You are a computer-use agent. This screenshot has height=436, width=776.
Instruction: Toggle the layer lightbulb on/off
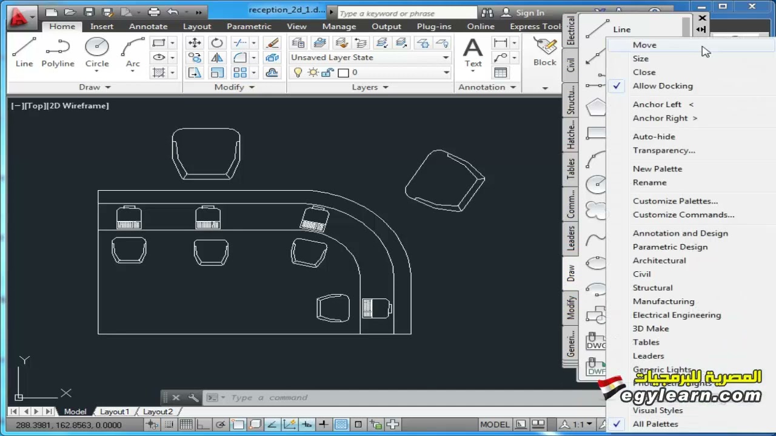[298, 73]
